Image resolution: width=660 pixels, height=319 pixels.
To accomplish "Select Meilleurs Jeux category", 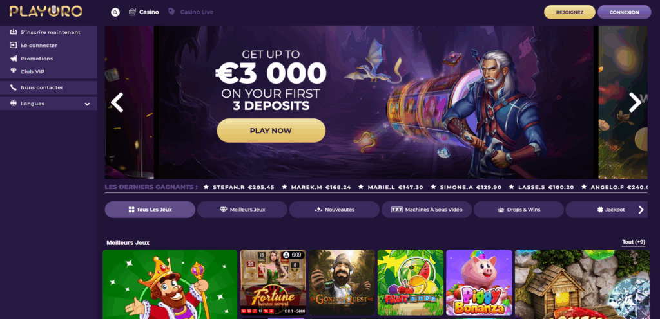I will pos(242,210).
